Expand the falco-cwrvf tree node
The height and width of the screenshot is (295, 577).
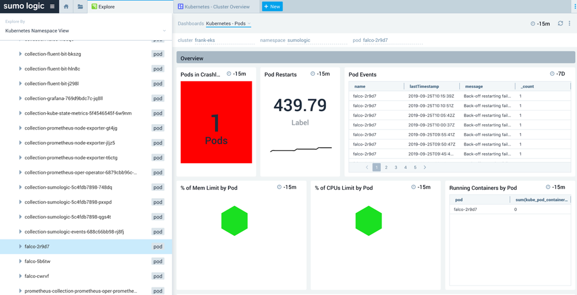pyautogui.click(x=20, y=276)
